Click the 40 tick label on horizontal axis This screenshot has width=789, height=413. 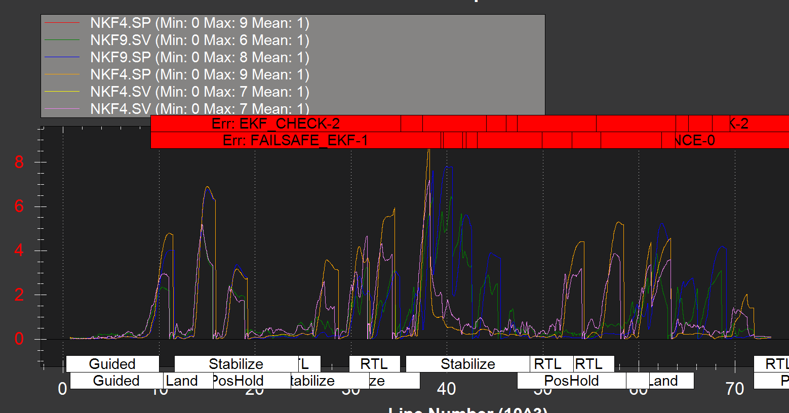(446, 389)
